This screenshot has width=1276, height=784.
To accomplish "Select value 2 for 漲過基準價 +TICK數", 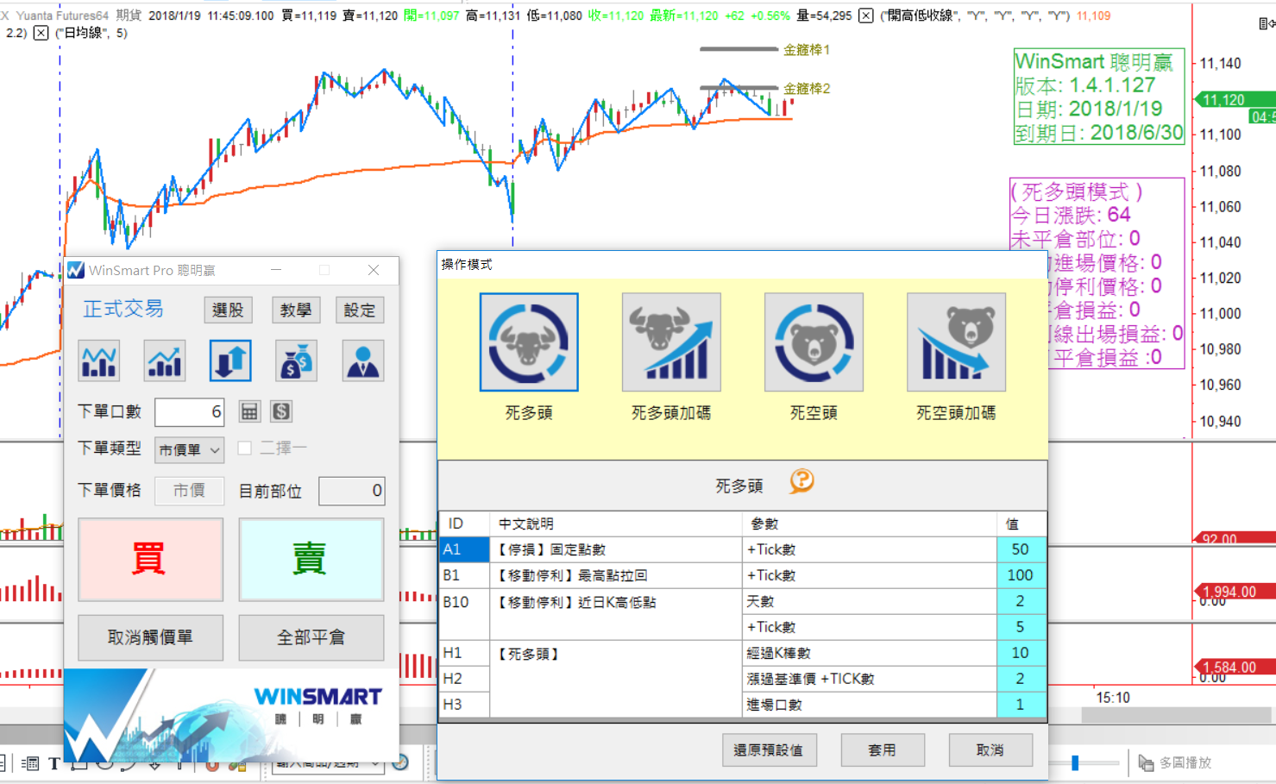I will [x=1021, y=679].
